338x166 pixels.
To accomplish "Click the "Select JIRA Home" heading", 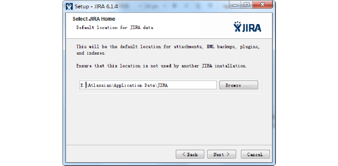I will tap(94, 19).
